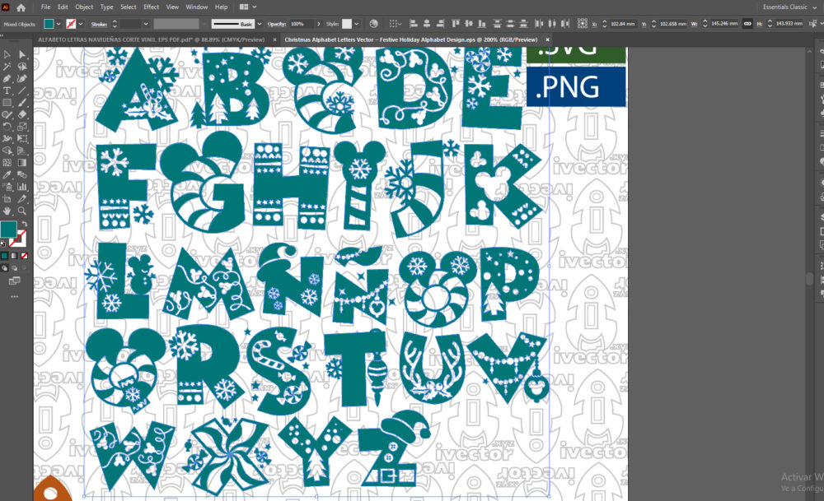Select the Line Segment tool
Viewport: 824px width, 501px height.
click(22, 90)
